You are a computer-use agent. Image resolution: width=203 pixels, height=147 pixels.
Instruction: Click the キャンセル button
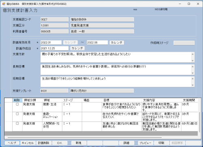tap(28, 143)
